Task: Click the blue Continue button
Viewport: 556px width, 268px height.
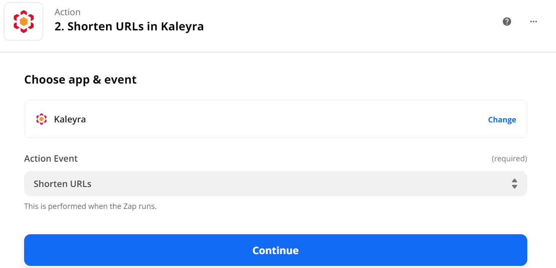Action: (x=276, y=250)
